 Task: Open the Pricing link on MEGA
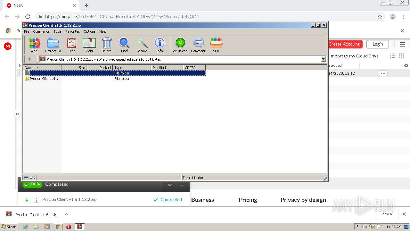248,200
